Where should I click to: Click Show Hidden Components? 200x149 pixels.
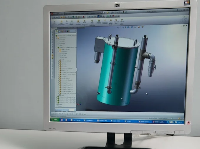92,23
